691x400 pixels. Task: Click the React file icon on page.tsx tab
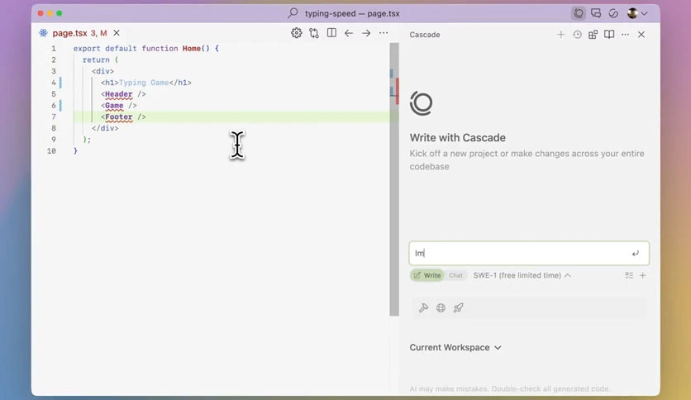43,33
